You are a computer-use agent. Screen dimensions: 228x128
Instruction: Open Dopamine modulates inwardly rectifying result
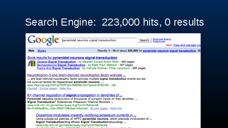(x=86, y=115)
